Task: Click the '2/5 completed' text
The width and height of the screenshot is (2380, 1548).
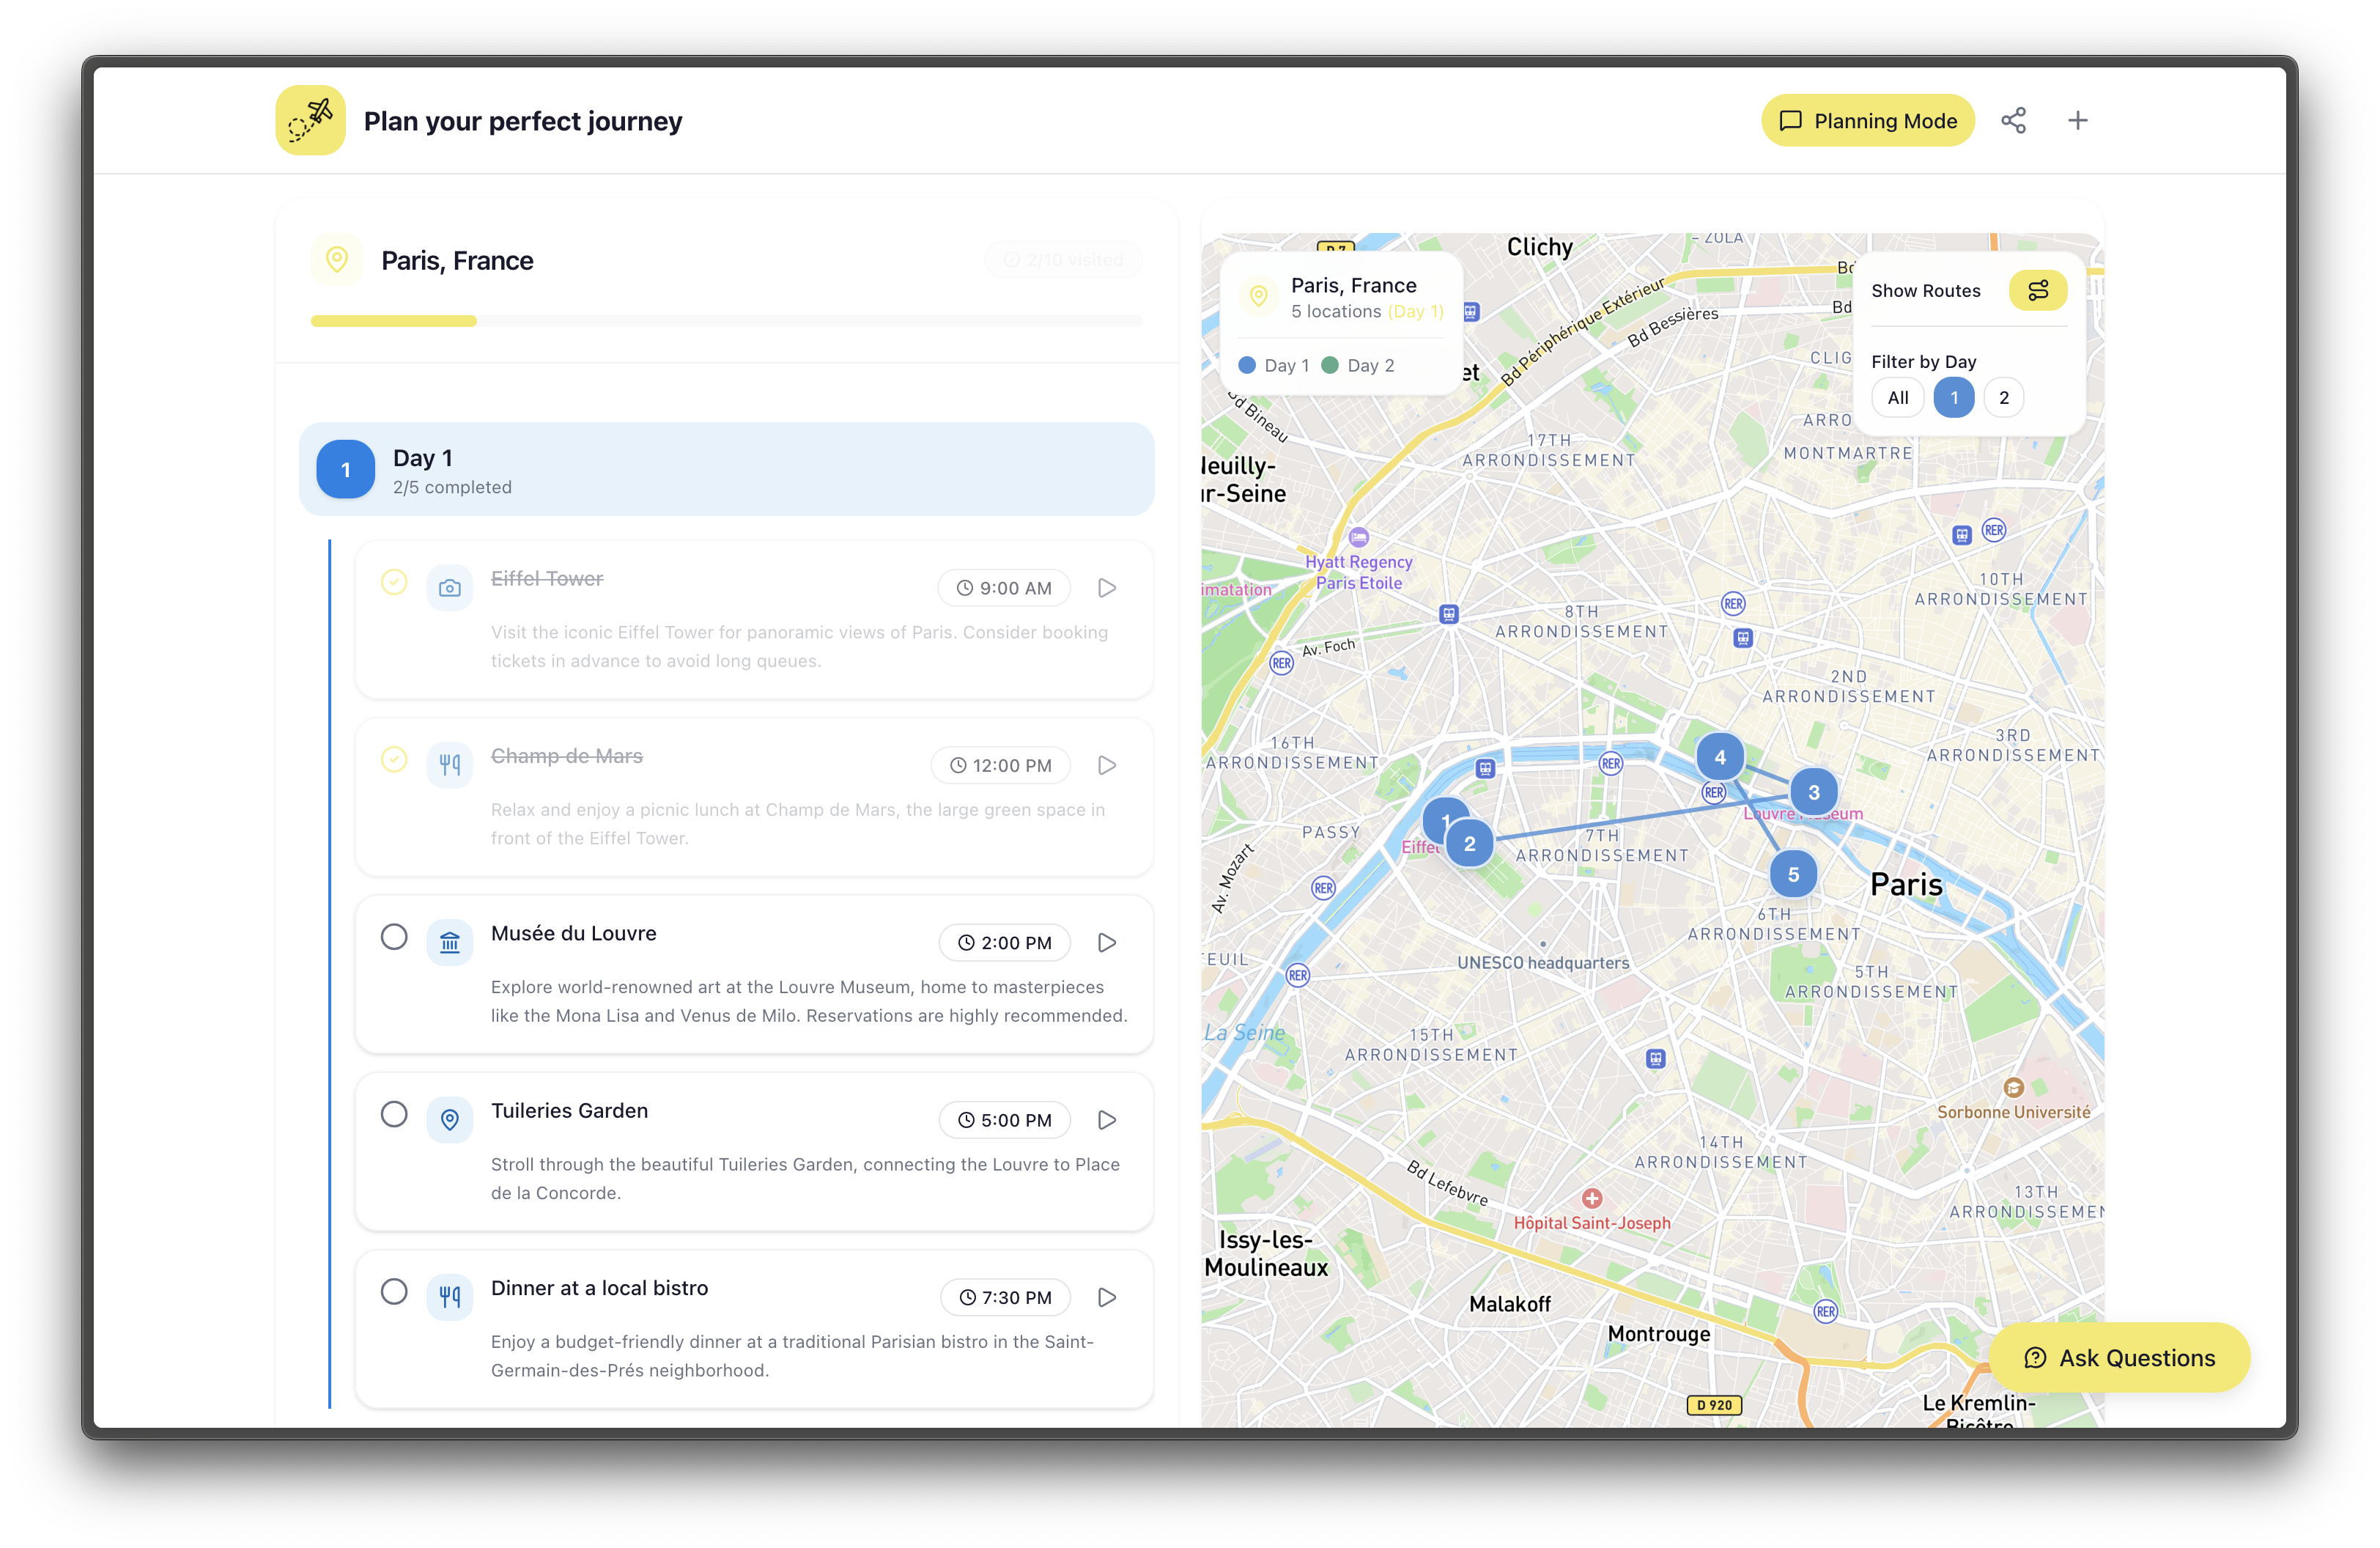Action: [x=452, y=487]
